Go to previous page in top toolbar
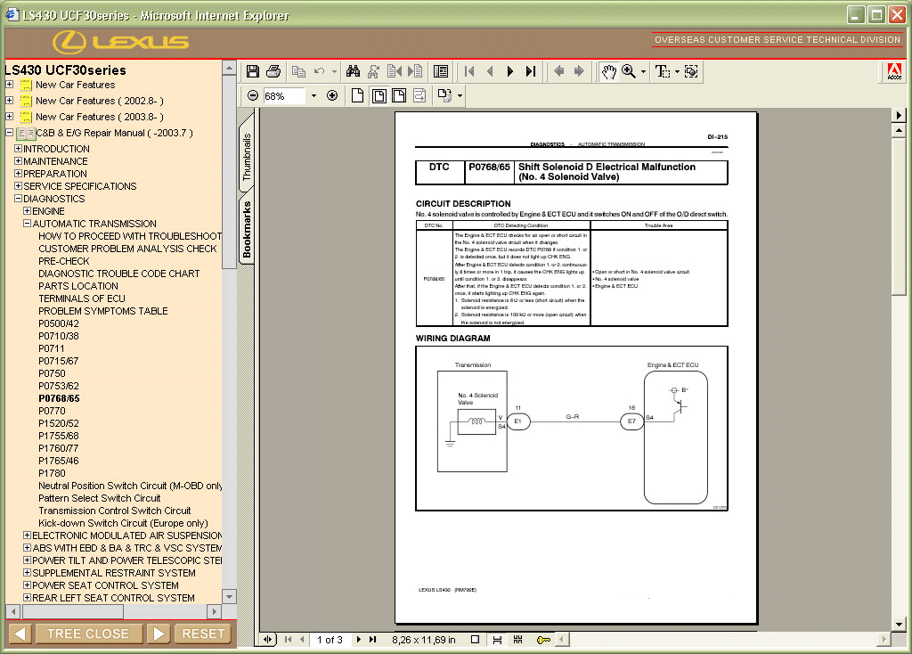Viewport: 912px width, 654px height. [490, 71]
